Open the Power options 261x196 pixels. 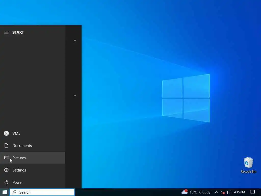point(32,182)
